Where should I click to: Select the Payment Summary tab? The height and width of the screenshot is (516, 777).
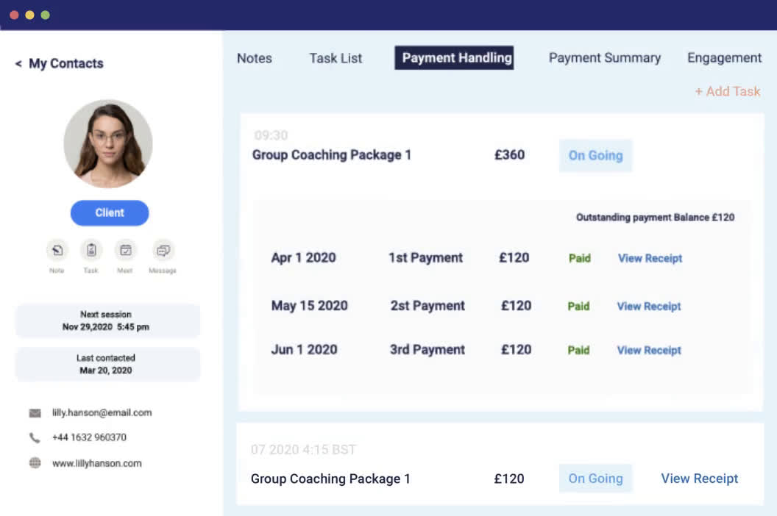tap(604, 58)
